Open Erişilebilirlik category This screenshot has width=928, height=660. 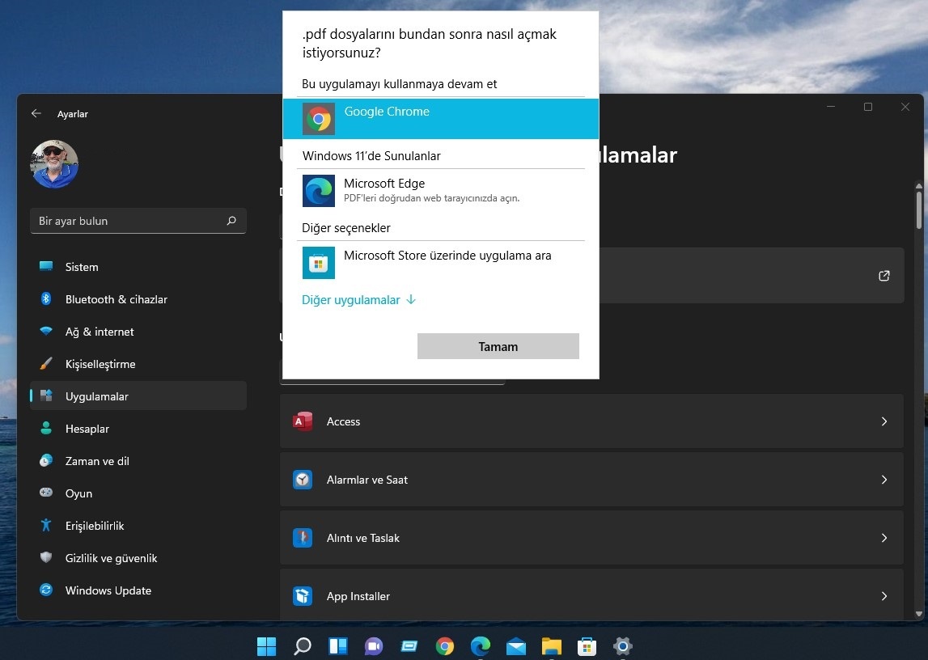tap(138, 526)
